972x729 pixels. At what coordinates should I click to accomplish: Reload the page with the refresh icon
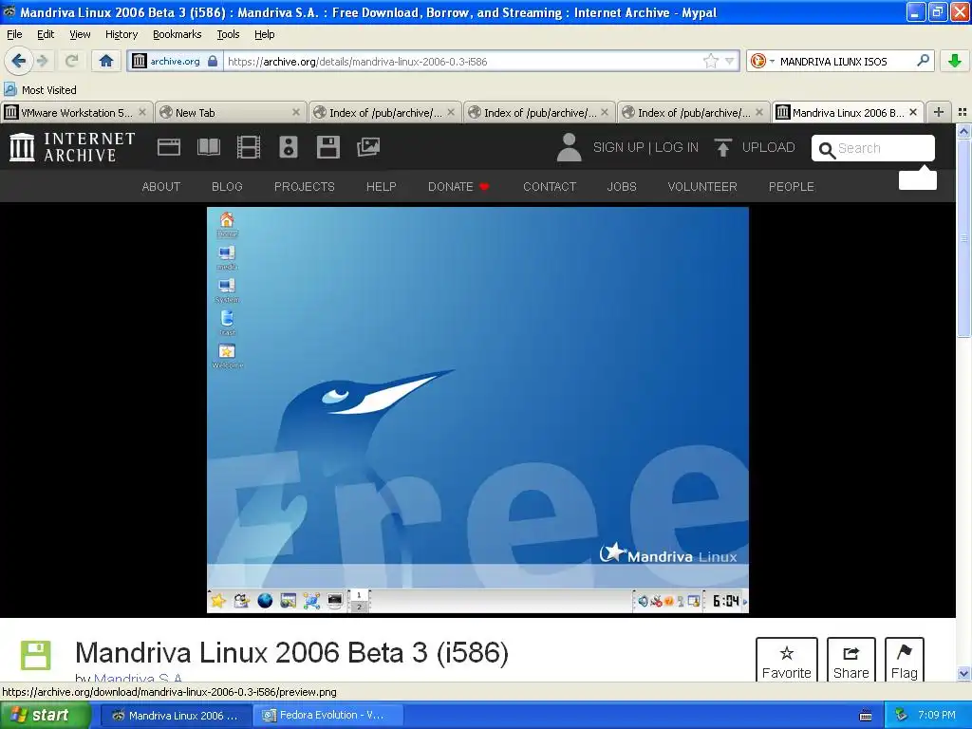(72, 61)
